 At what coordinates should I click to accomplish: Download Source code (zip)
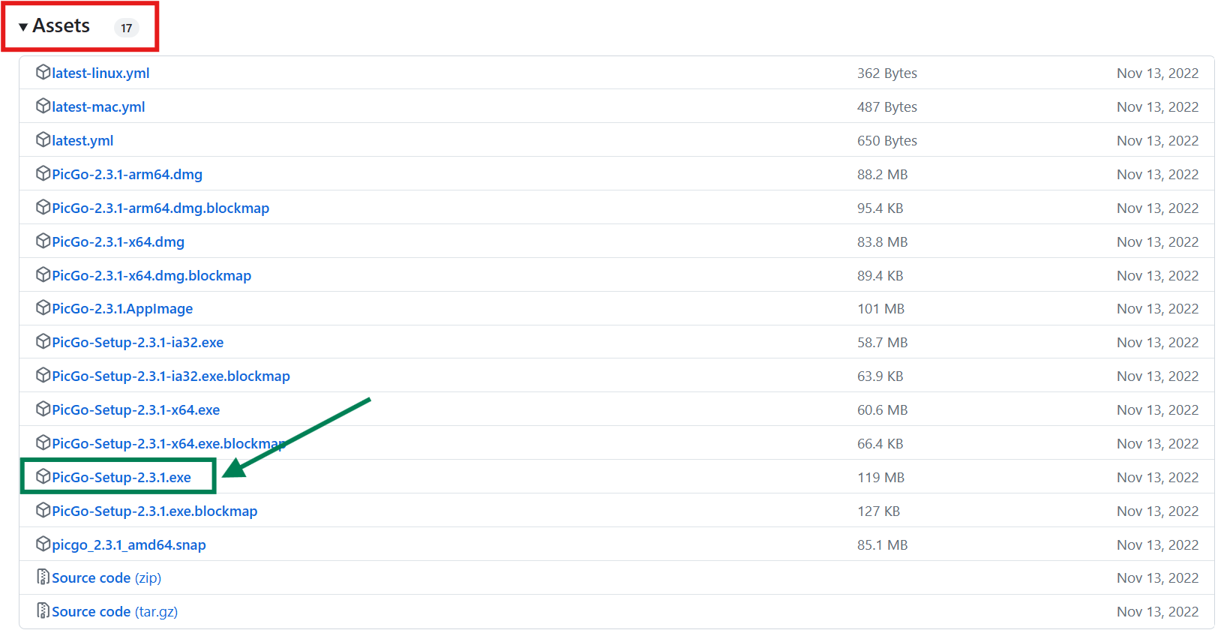(106, 577)
